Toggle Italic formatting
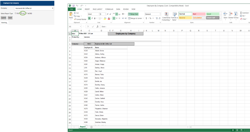 click(92, 18)
